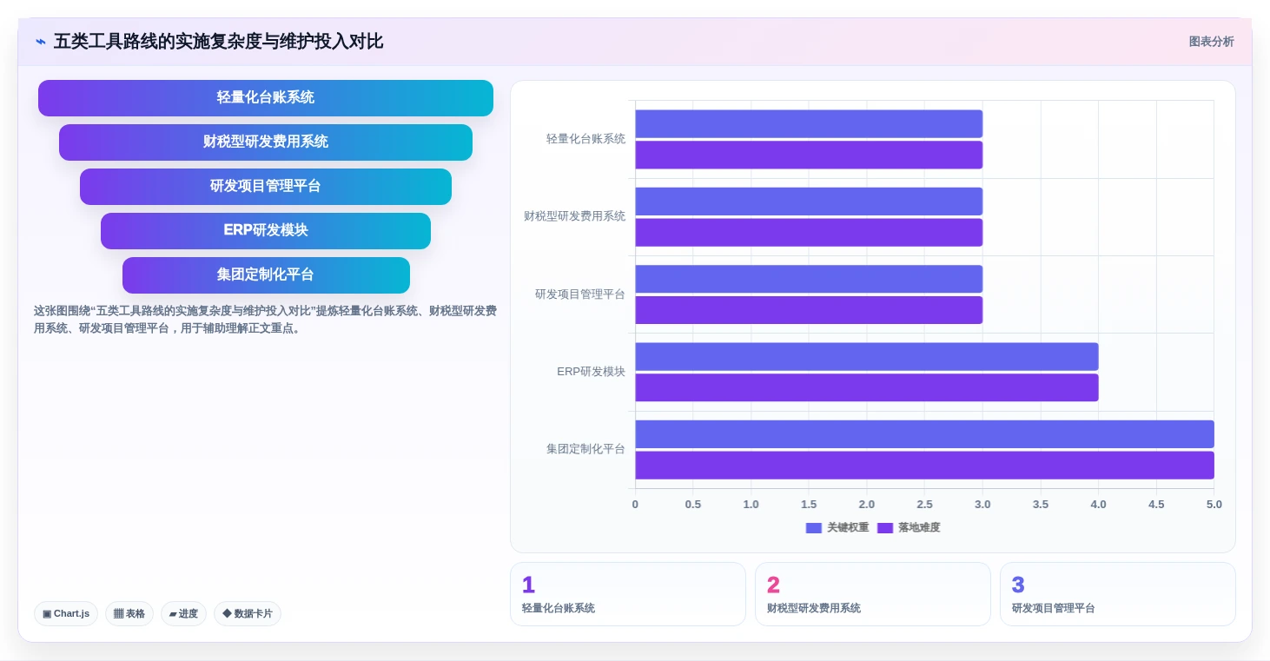This screenshot has width=1270, height=661.
Task: Click the y-axis label ERP研发模块
Action: coord(591,372)
